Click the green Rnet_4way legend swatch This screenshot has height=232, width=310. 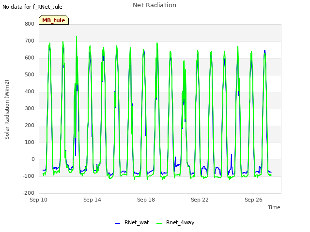pos(159,223)
